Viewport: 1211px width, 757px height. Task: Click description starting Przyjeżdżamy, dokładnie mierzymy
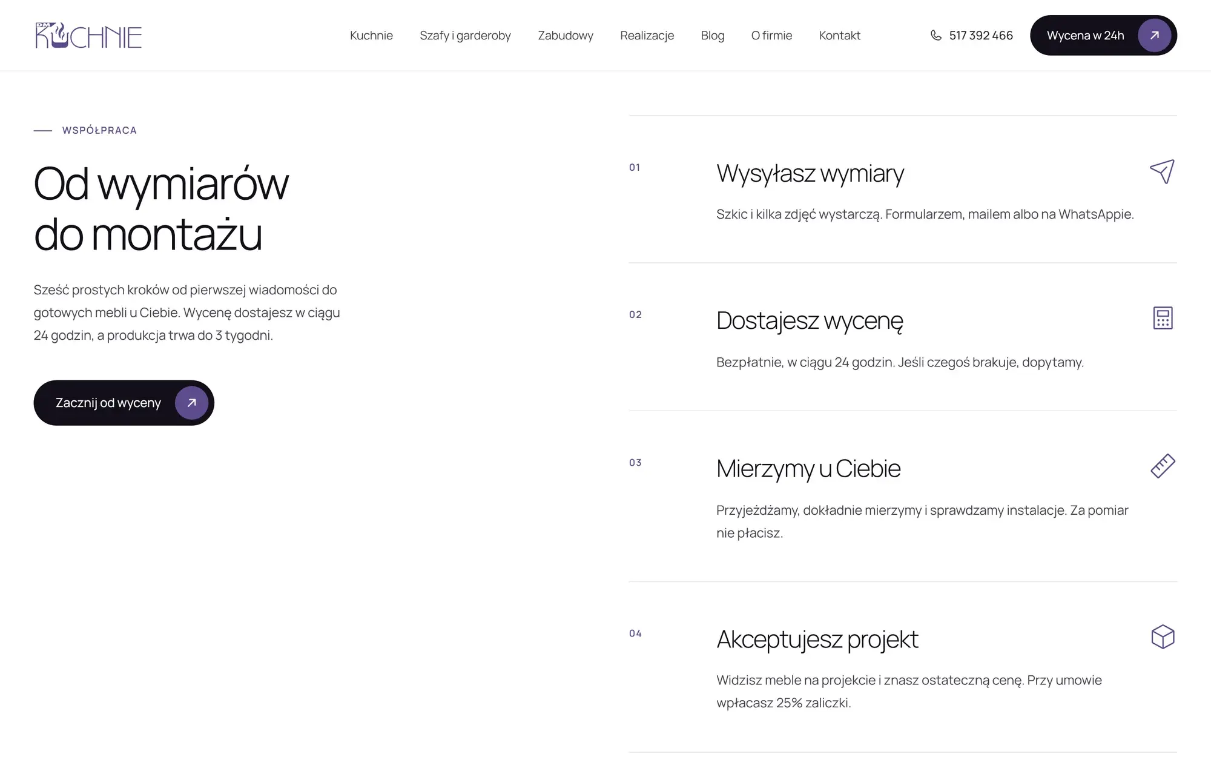(922, 521)
